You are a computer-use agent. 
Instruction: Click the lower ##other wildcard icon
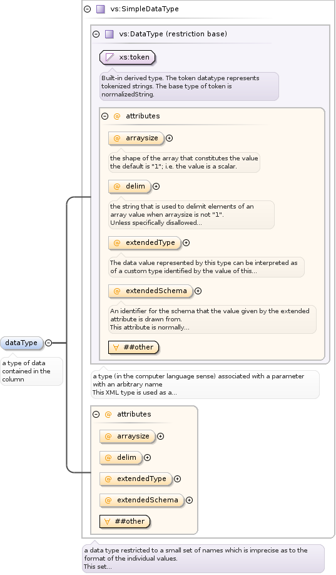[107, 522]
